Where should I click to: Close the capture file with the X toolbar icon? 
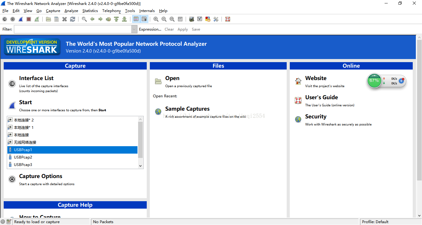tap(65, 19)
